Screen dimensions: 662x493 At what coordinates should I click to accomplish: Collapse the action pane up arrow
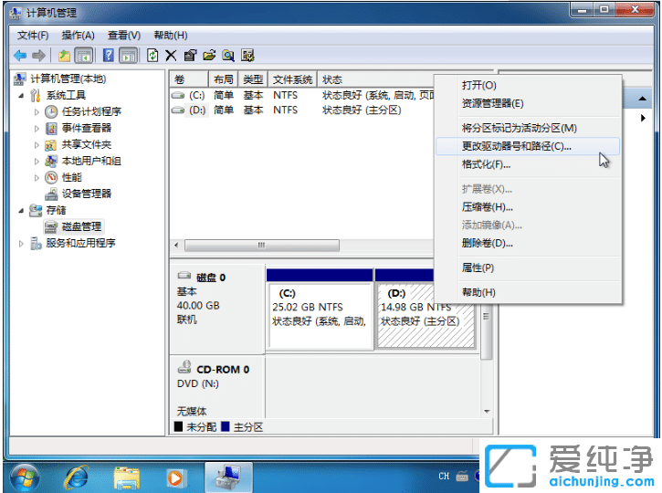[642, 99]
